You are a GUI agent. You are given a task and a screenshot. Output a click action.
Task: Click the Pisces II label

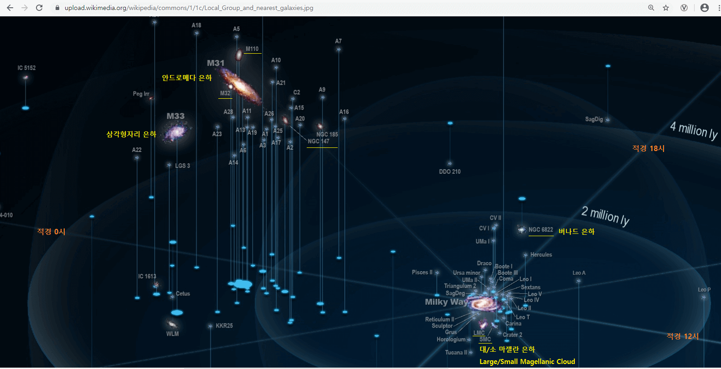point(422,273)
